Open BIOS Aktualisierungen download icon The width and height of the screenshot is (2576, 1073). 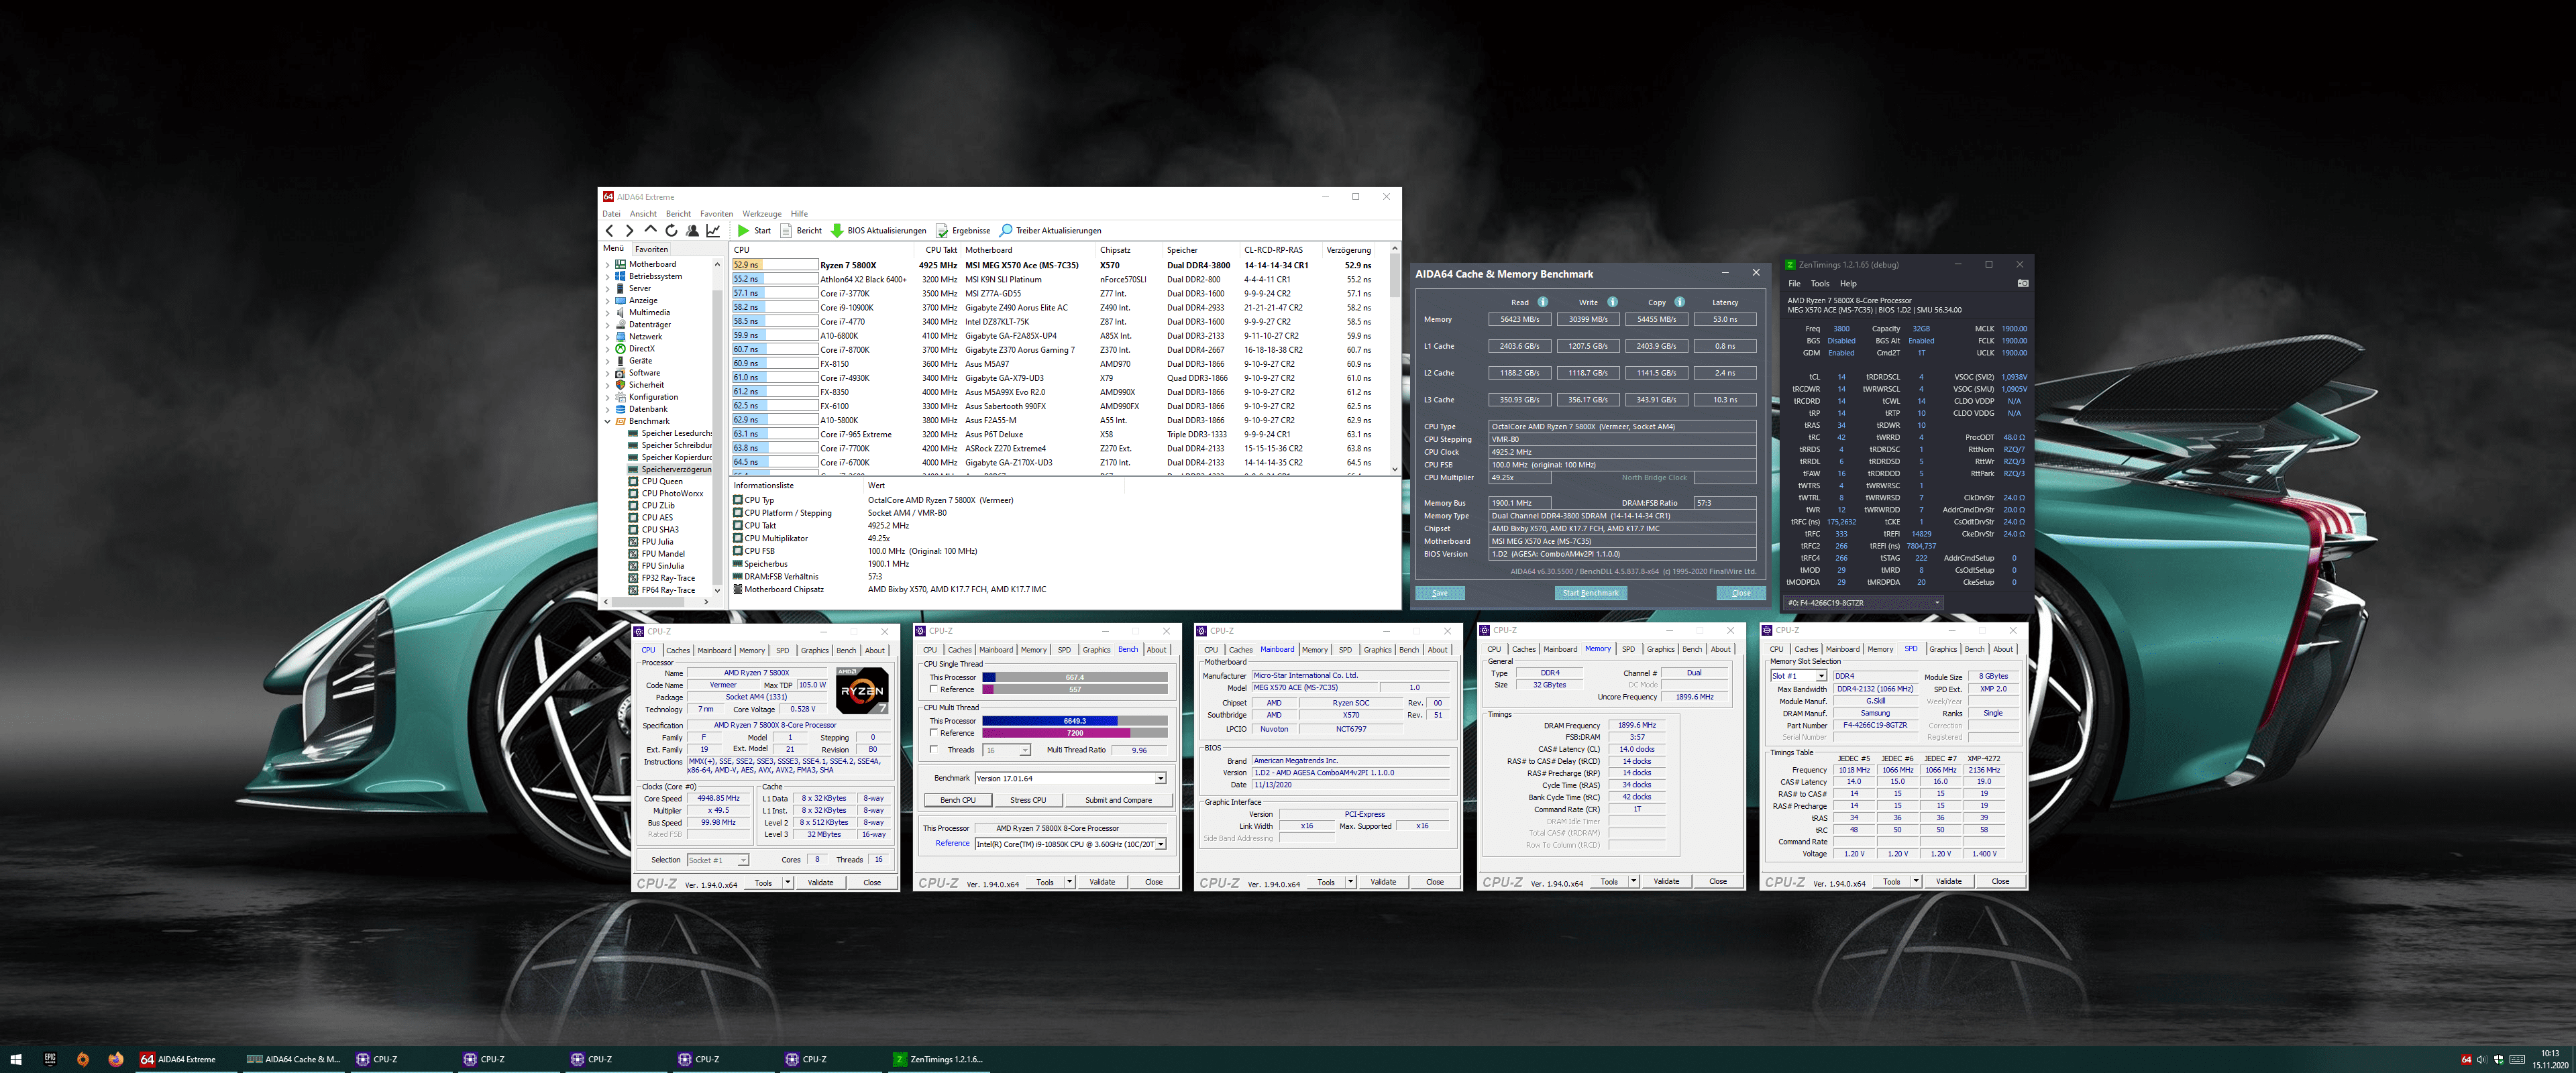837,231
